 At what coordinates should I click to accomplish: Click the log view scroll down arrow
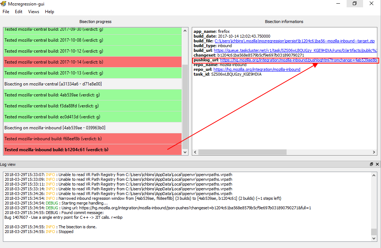(374, 238)
